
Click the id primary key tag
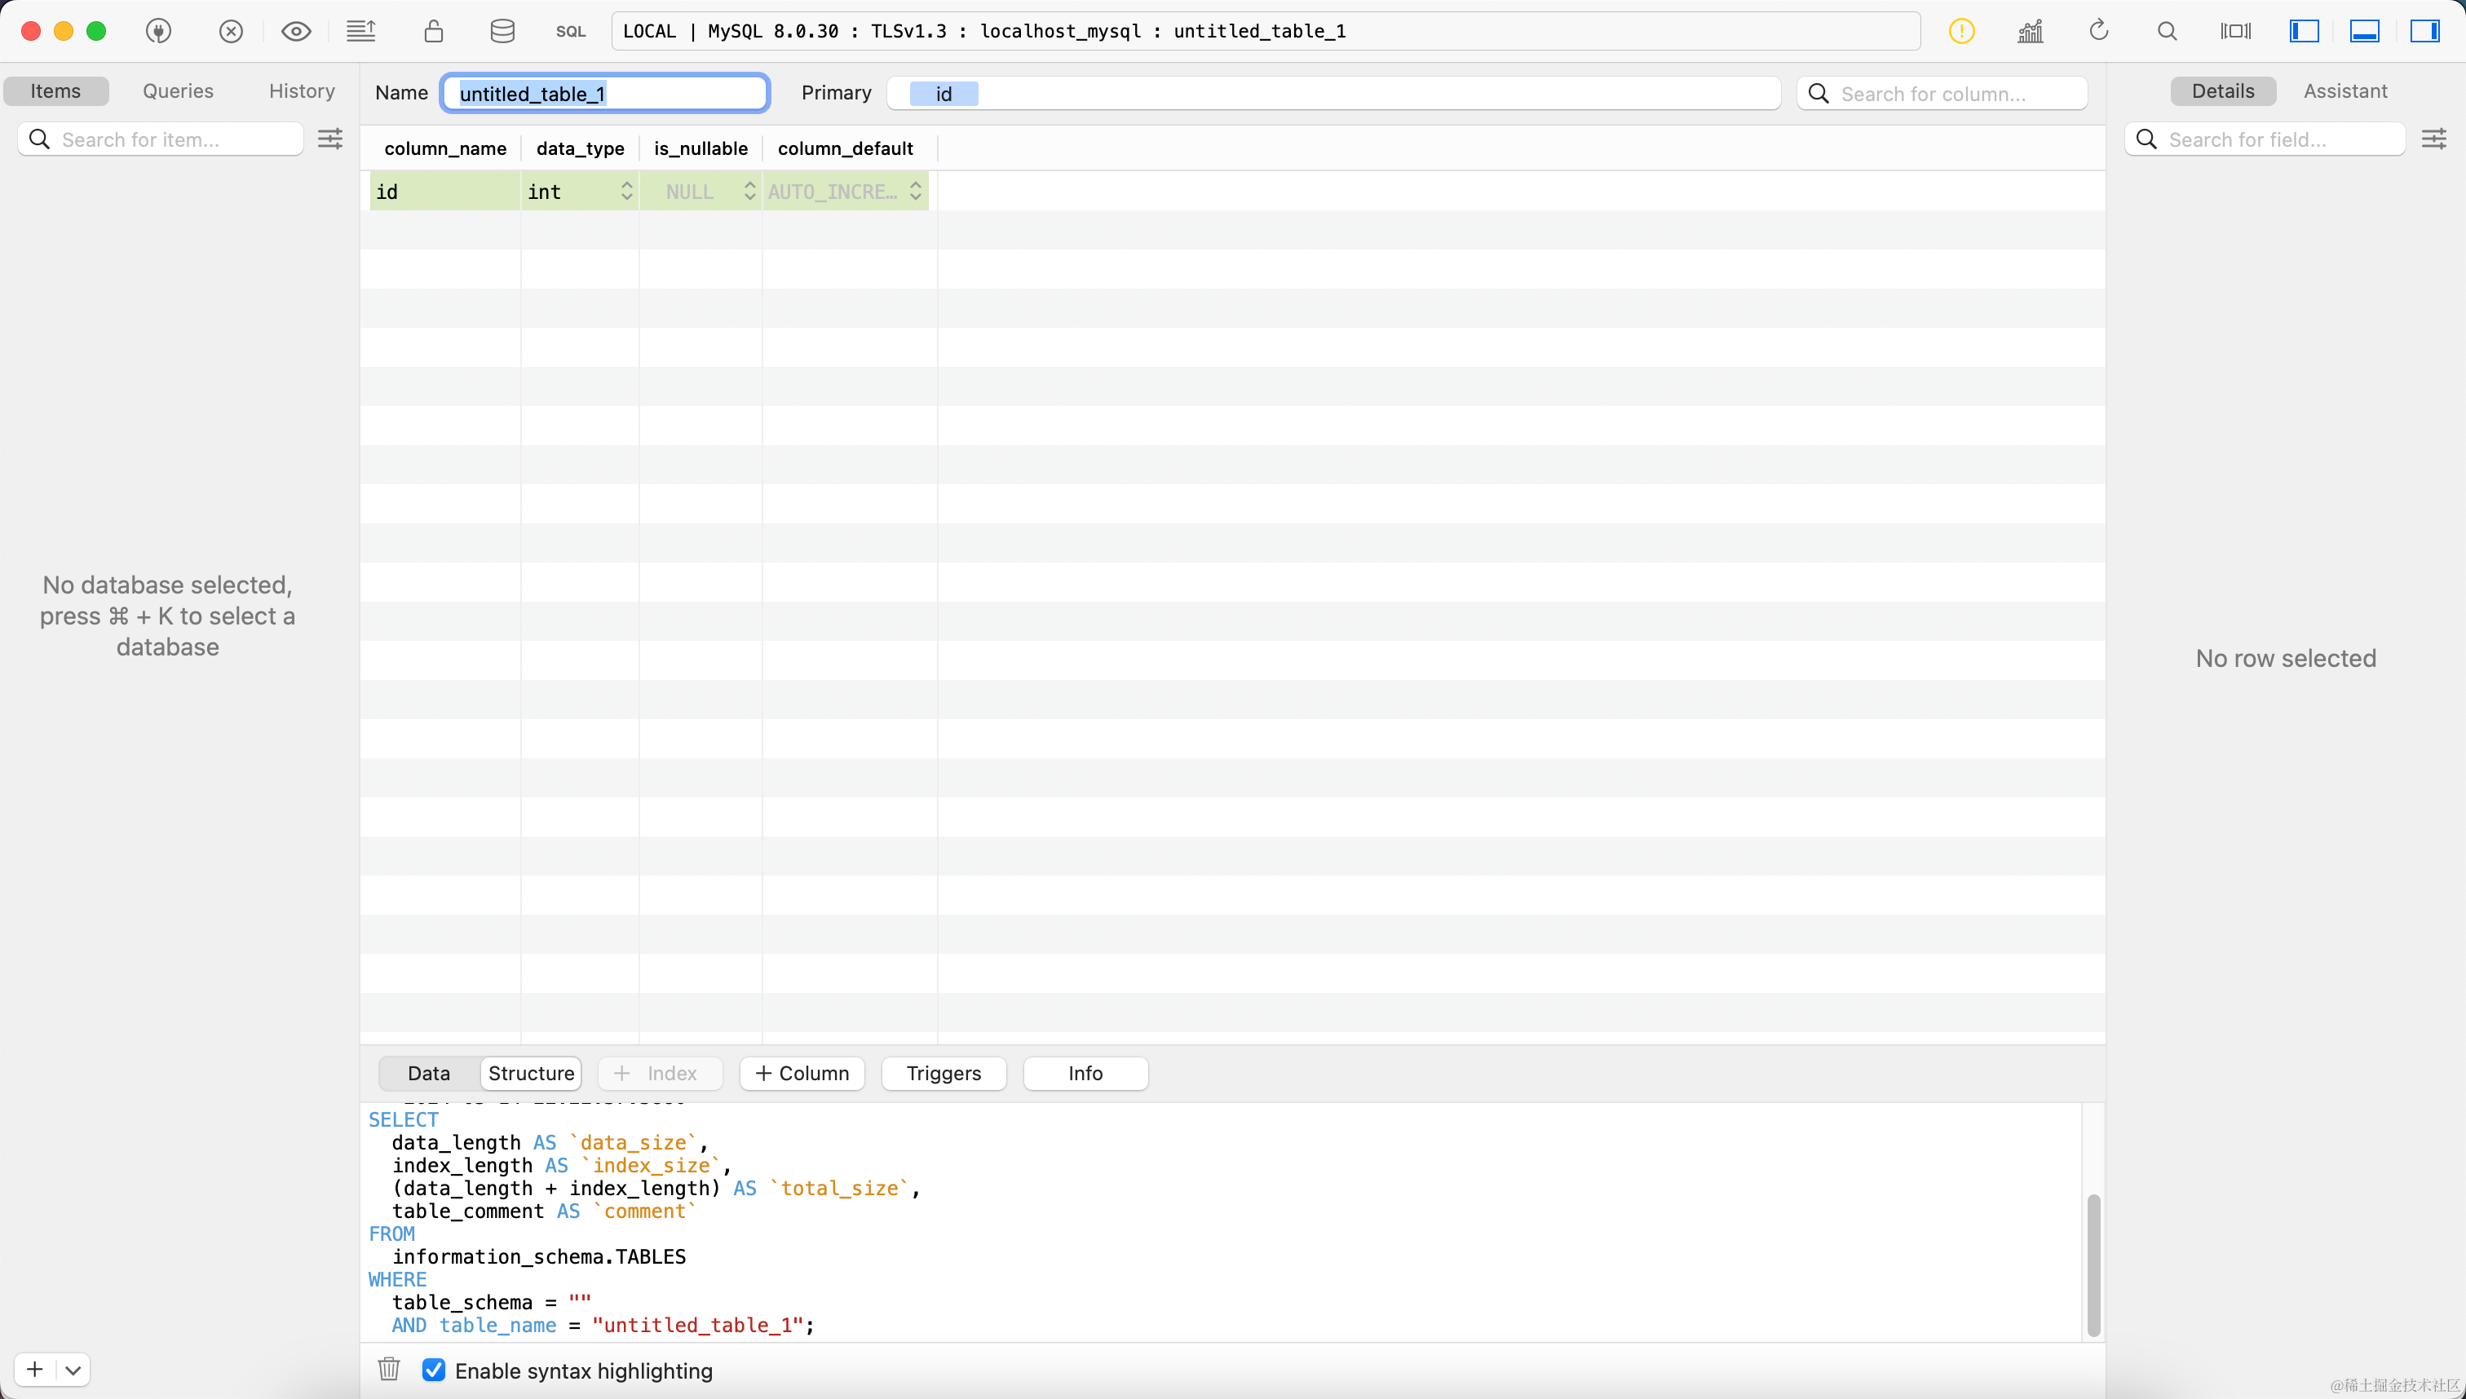point(944,93)
